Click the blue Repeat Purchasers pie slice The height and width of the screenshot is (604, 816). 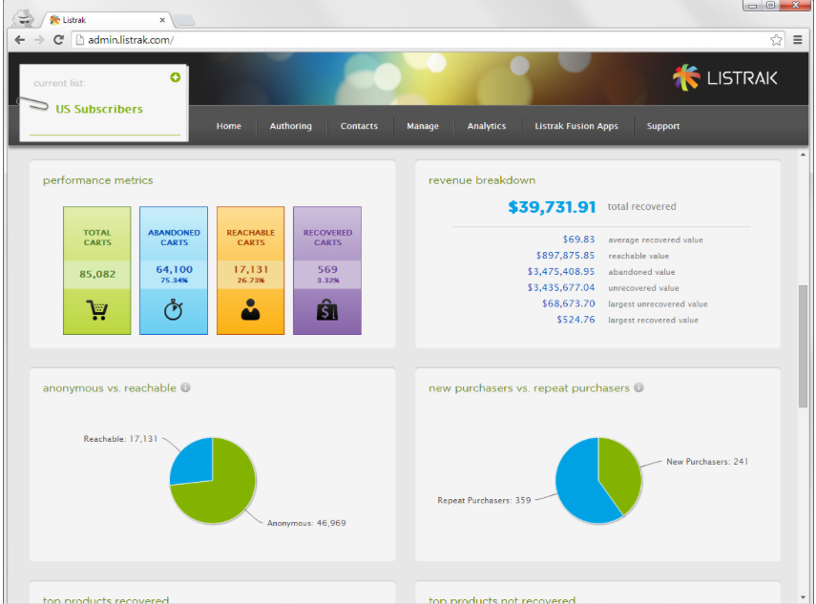coord(577,487)
